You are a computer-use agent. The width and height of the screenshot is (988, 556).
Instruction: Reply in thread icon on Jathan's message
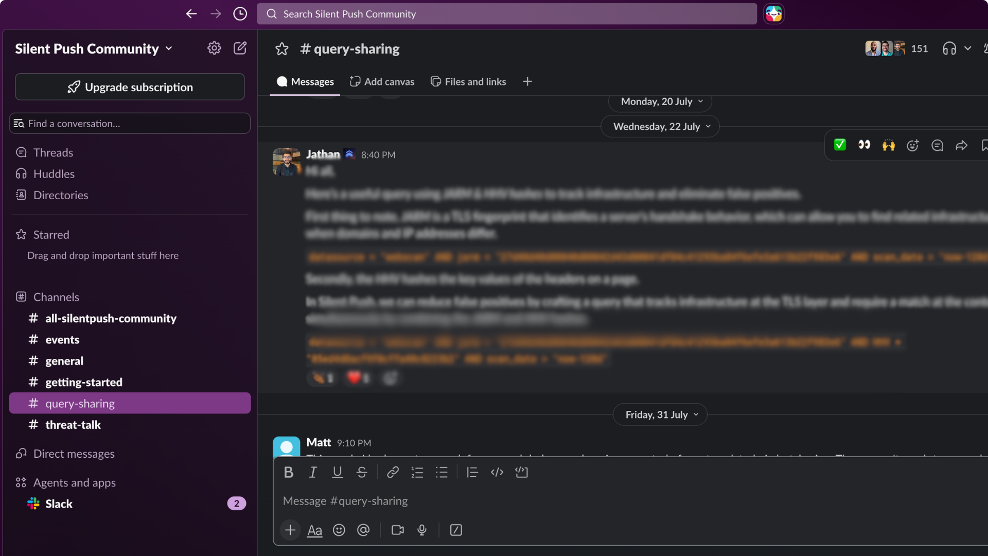click(937, 146)
